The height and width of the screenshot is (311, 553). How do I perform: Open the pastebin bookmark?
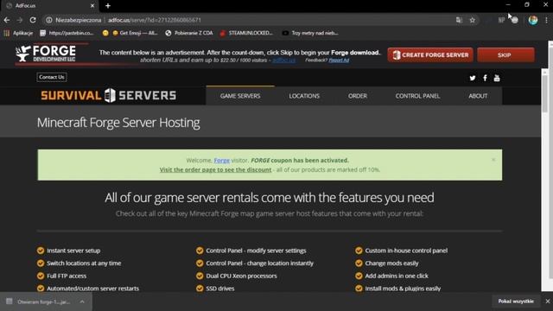(x=67, y=33)
